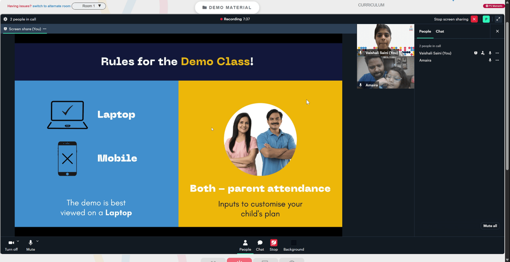Click Vaishali Saini's participant role icon
The width and height of the screenshot is (510, 262).
click(482, 53)
